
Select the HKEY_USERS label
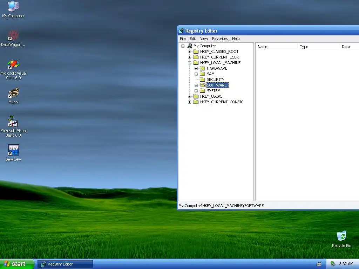click(211, 96)
